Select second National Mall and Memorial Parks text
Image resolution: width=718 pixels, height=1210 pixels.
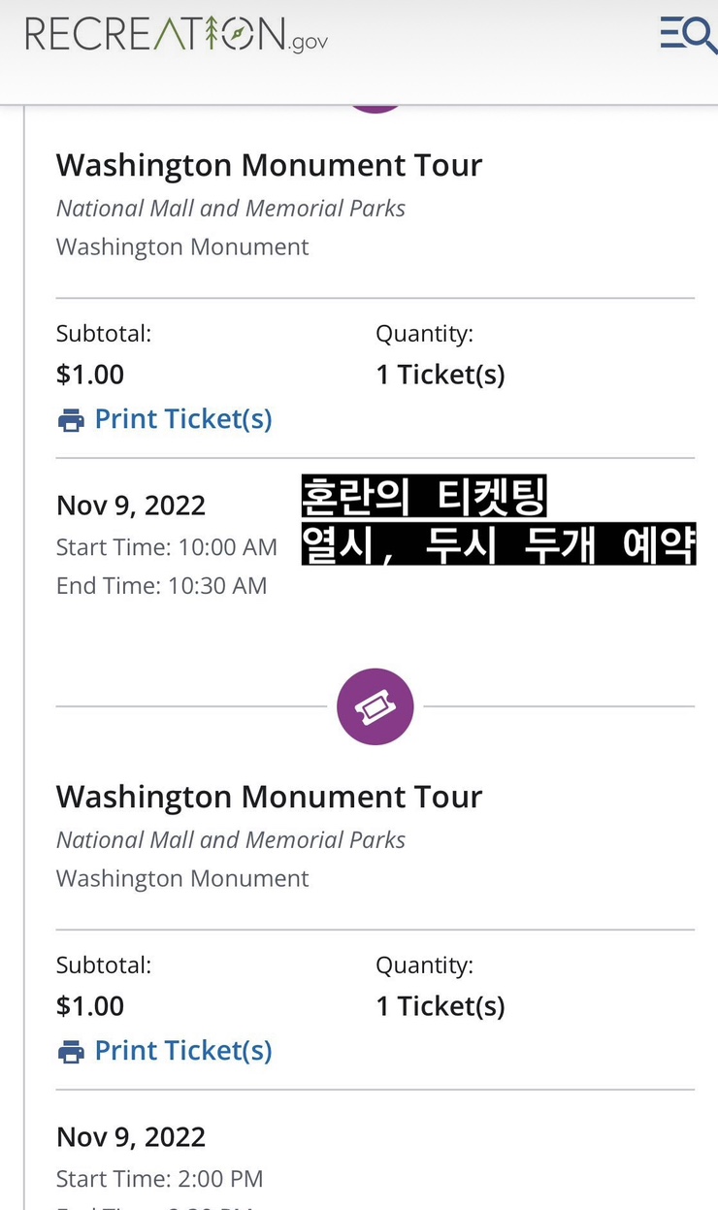[231, 839]
